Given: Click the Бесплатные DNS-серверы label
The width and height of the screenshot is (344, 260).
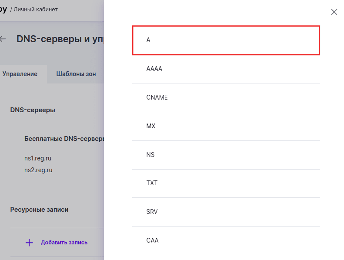Looking at the screenshot, I should click(64, 139).
